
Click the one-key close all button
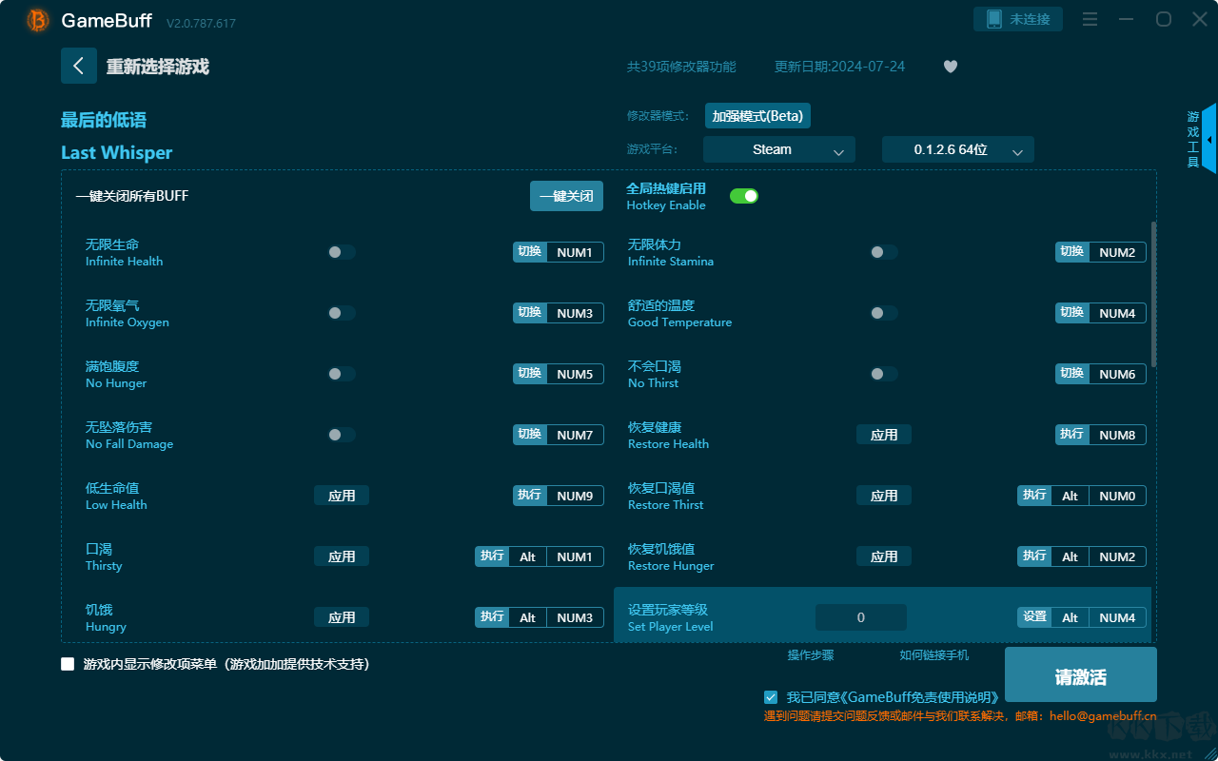[x=566, y=196]
